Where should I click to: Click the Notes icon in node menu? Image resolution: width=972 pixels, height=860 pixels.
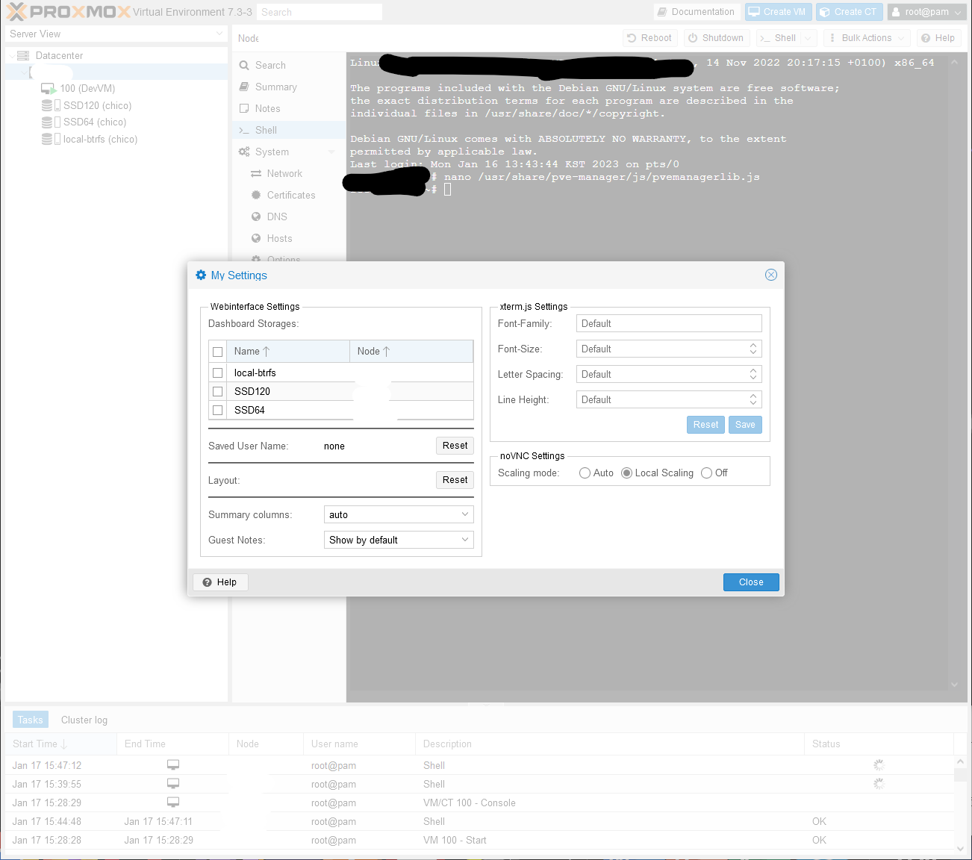pos(244,109)
